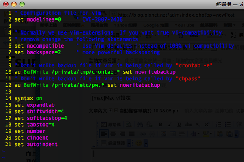
Task: Click the browser URL field showing blog.pixnet.net
Action: click(176, 15)
